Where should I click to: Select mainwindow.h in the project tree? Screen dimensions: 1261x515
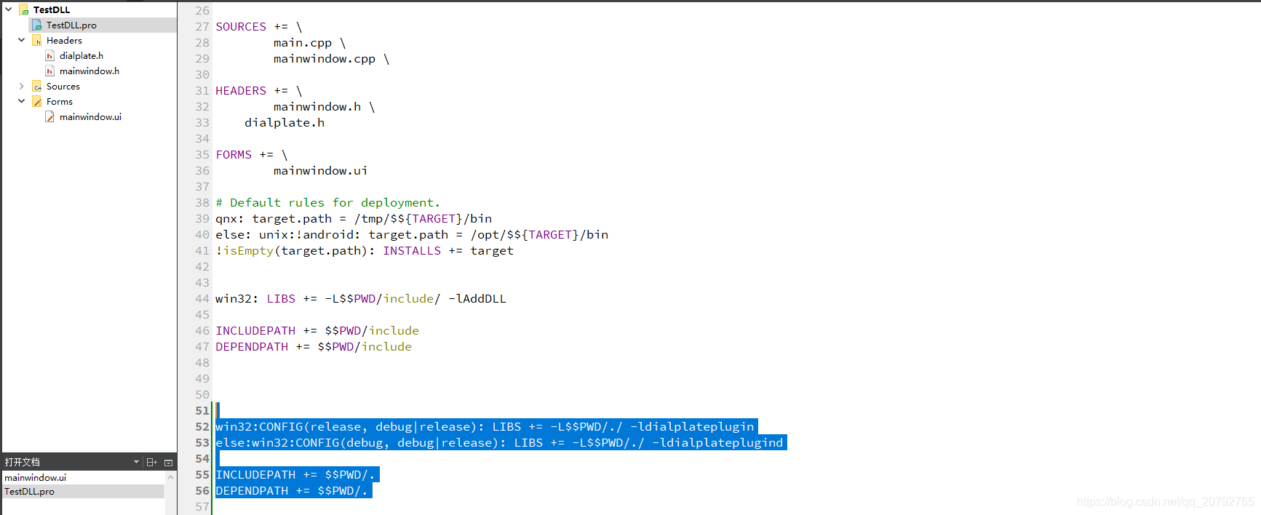click(89, 71)
